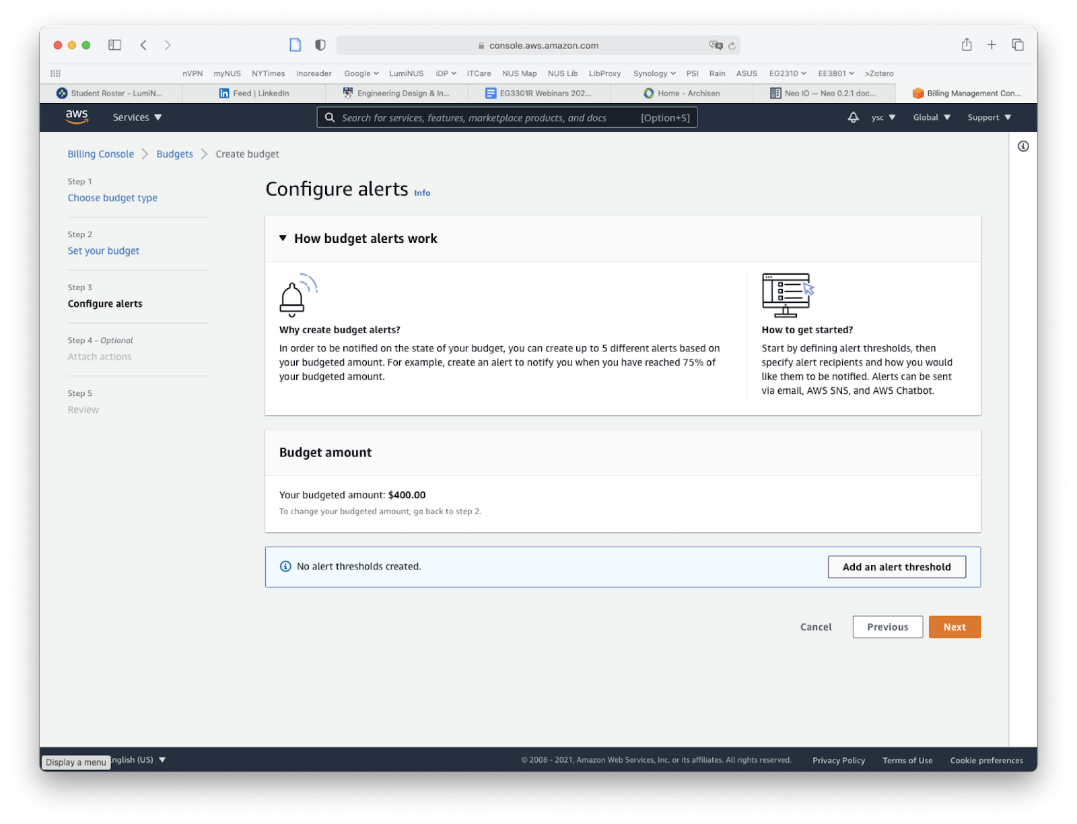Screen dimensions: 1077x824
Task: Expand the Global region dropdown
Action: pos(932,117)
